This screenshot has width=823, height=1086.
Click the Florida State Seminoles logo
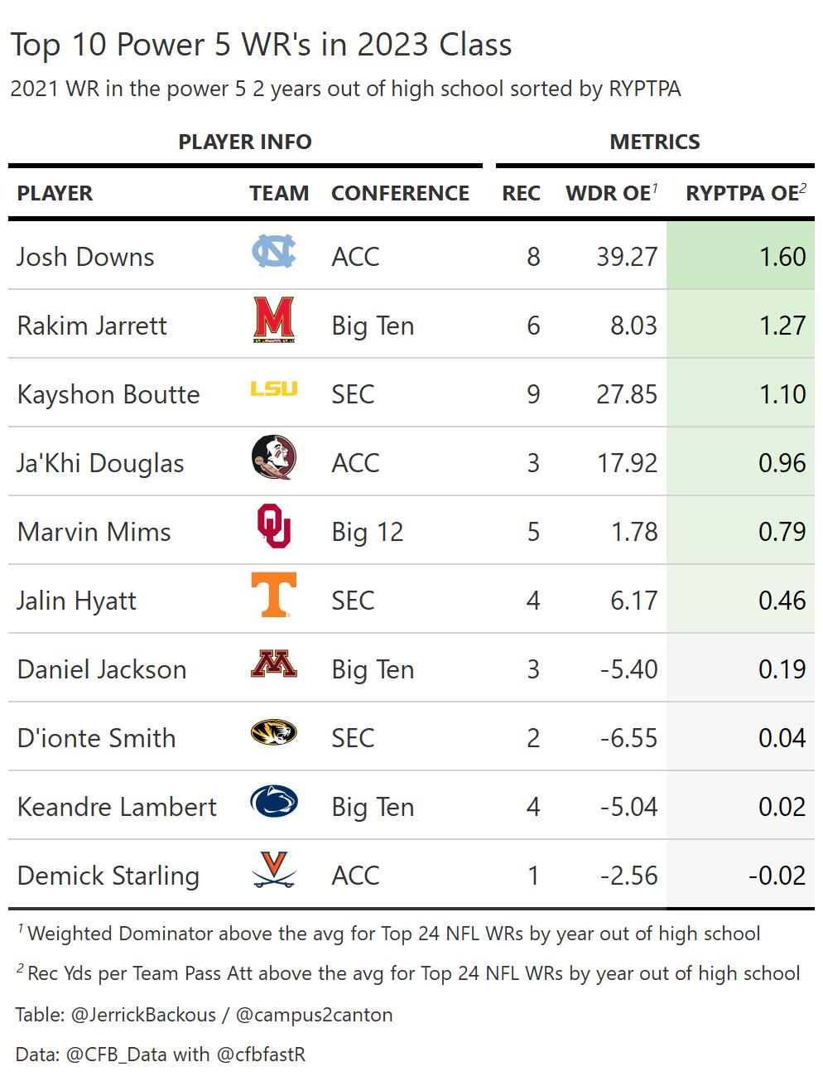(x=274, y=457)
